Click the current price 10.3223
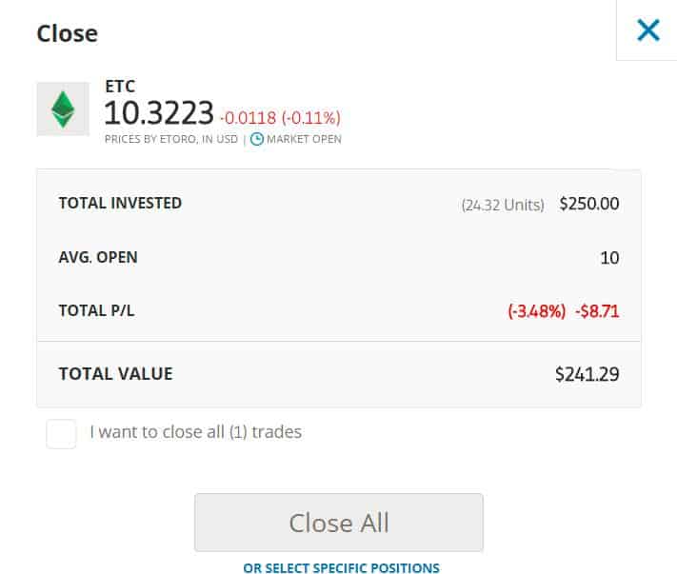The width and height of the screenshot is (677, 574). (x=158, y=114)
